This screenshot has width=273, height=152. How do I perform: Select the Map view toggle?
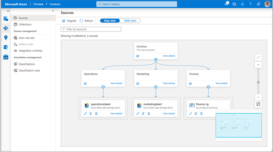[110, 21]
